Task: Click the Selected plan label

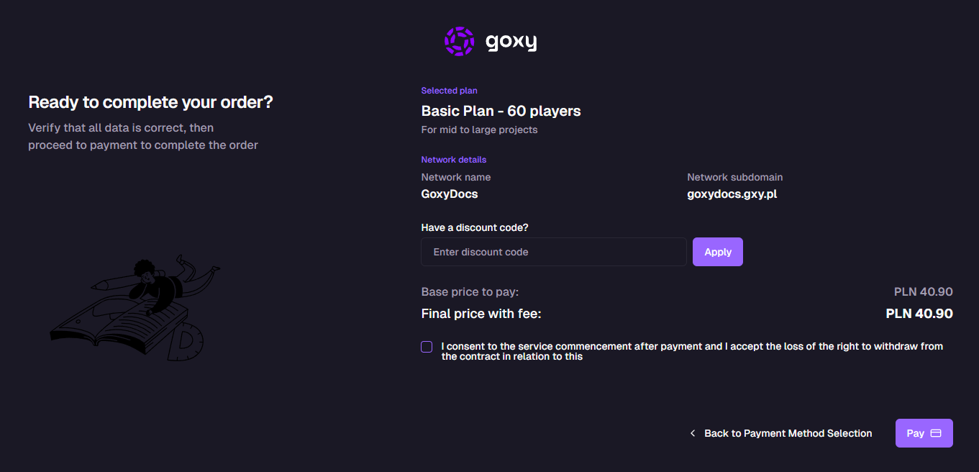Action: click(x=449, y=90)
